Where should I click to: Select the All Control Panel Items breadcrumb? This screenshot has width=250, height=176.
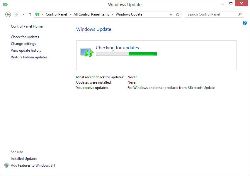pos(91,14)
